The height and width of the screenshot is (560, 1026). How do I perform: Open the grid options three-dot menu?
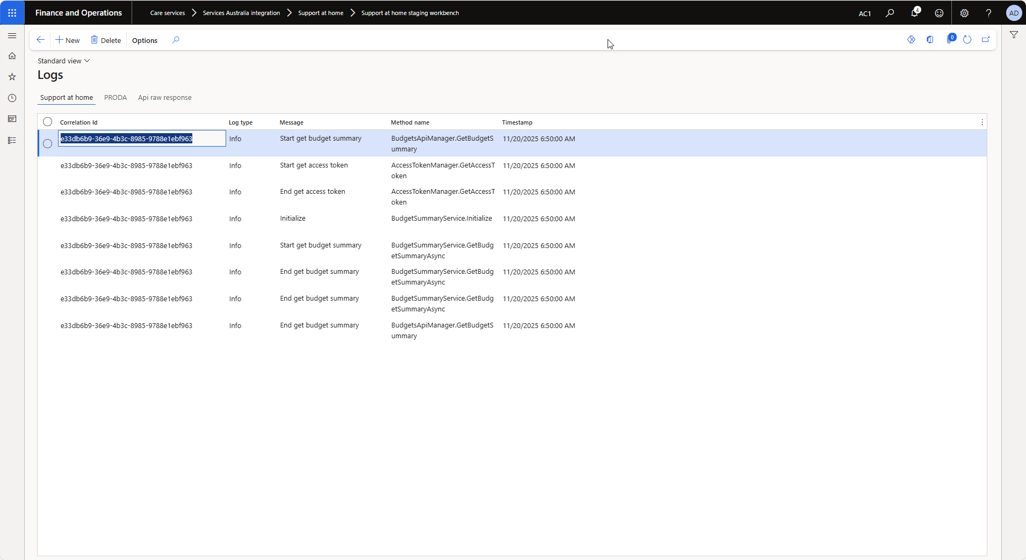(982, 122)
